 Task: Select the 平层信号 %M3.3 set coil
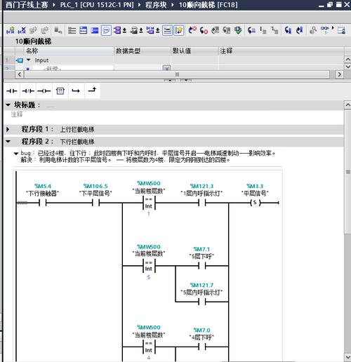(255, 203)
